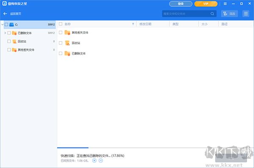
Task: Sort by the 路径 column header
Action: pyautogui.click(x=224, y=24)
